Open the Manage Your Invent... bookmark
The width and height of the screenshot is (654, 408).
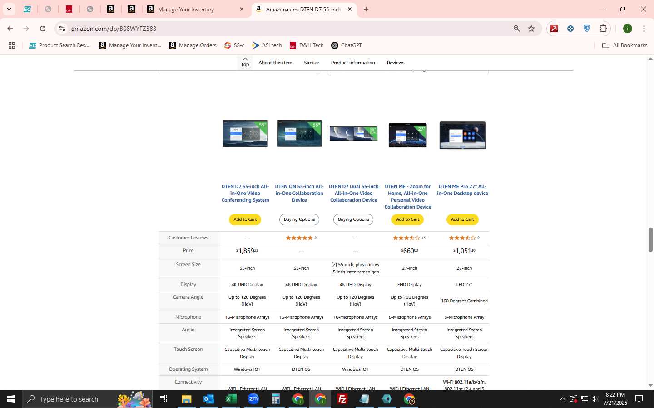[130, 45]
